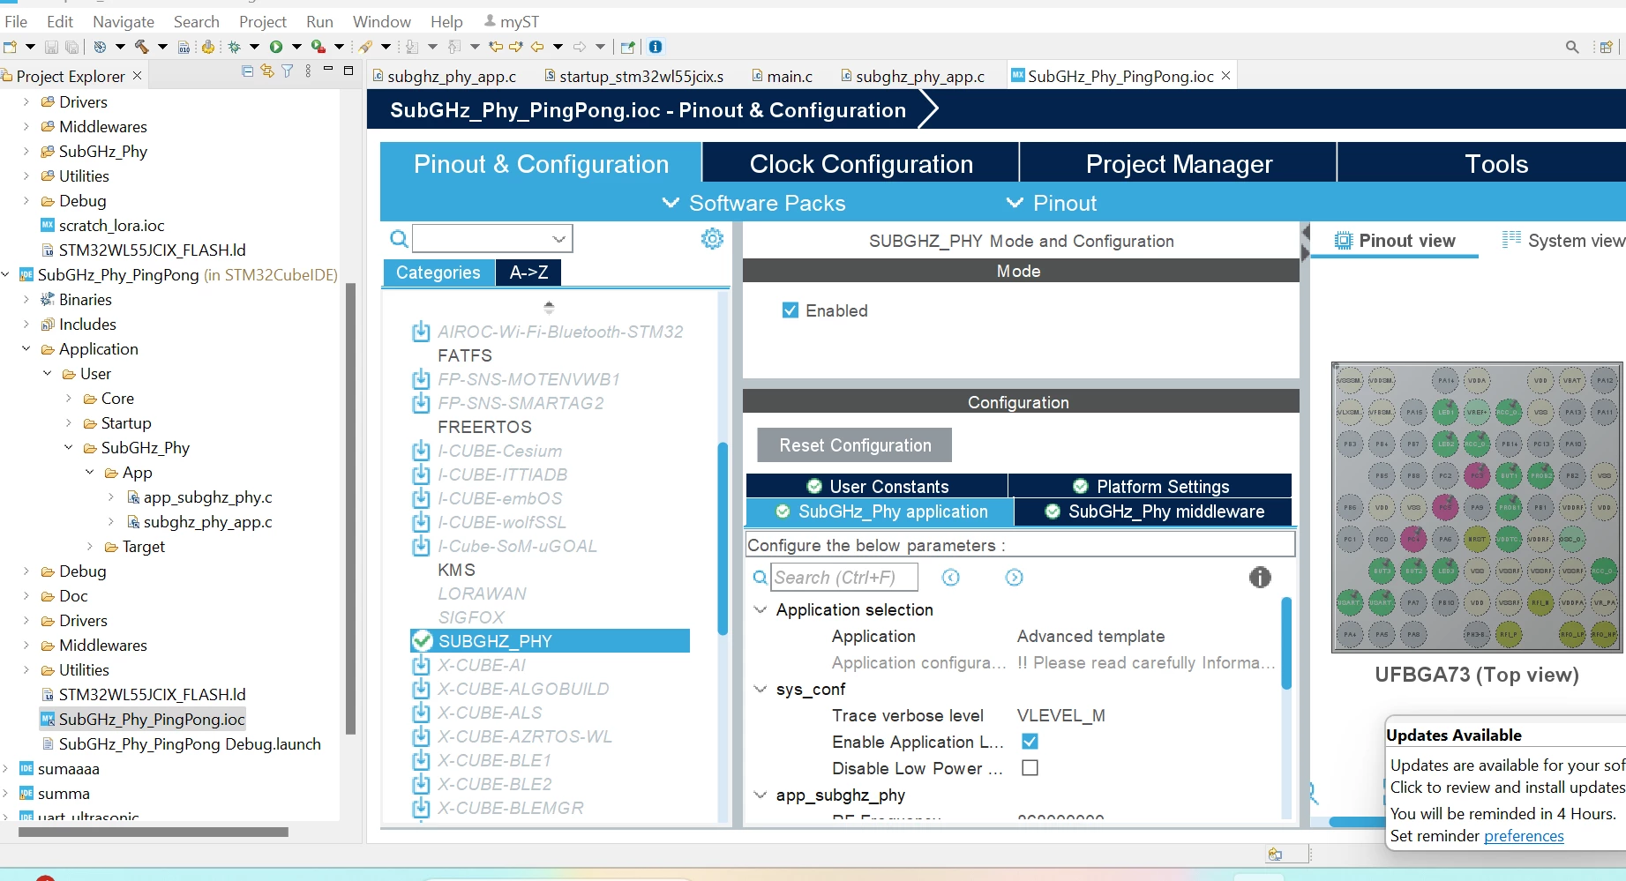
Task: Click the preferences link in Updates popup
Action: tap(1524, 836)
